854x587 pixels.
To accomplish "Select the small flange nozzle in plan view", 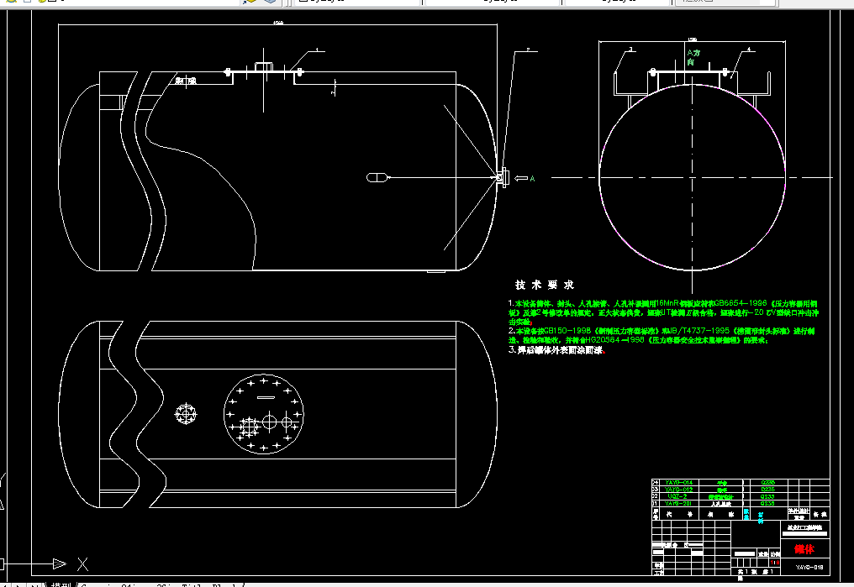I will click(186, 414).
